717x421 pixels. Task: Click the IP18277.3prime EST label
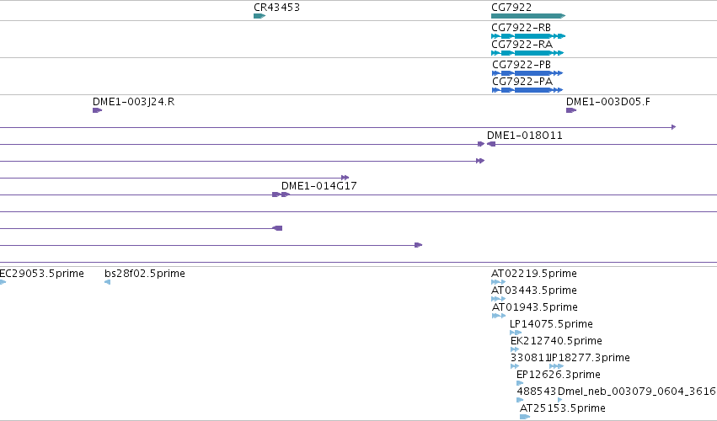point(590,358)
